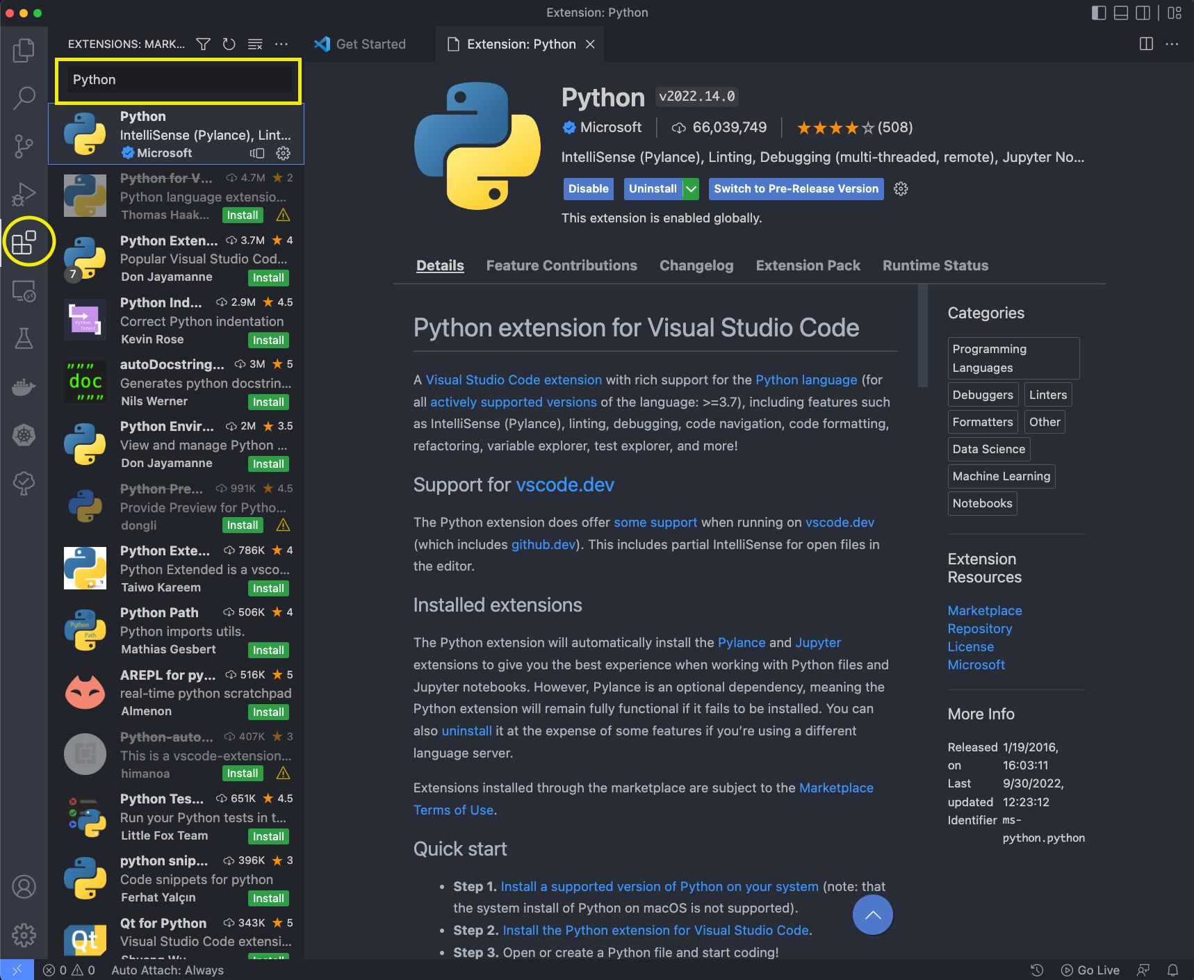Customize layout from the title bar
Screen dimensions: 1194x980
(x=1175, y=13)
